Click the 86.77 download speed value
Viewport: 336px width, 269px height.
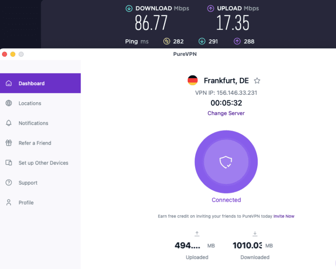151,23
